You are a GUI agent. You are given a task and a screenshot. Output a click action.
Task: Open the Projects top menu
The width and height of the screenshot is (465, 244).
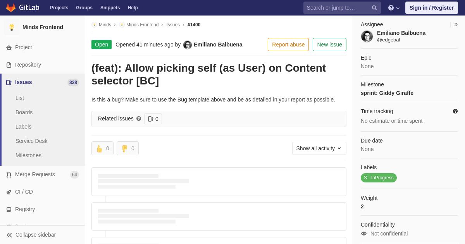click(59, 8)
